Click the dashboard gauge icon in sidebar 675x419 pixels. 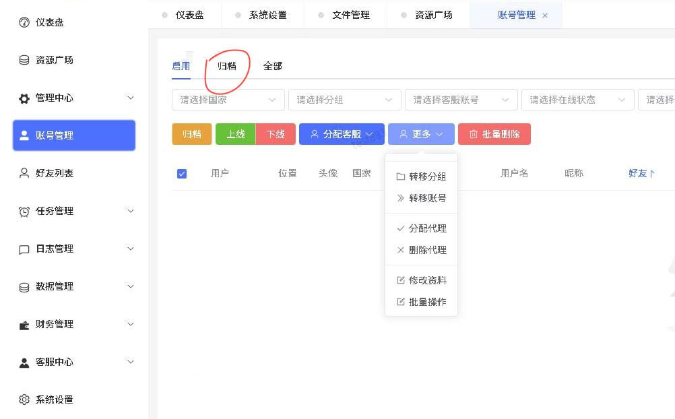[x=24, y=22]
